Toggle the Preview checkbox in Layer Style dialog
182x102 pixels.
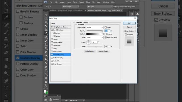[x=126, y=35]
